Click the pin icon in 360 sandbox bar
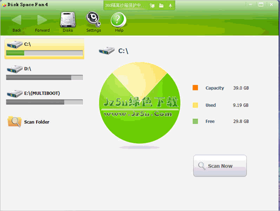 click(170, 6)
